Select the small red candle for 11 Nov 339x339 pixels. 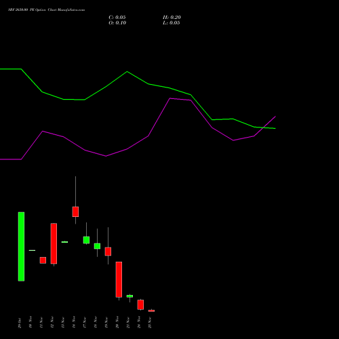(43, 260)
